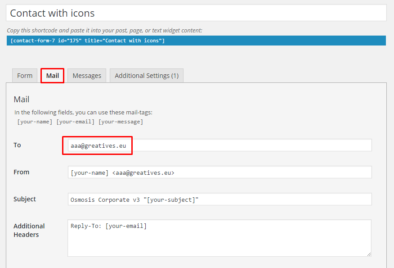Click into the Subject input field
The height and width of the screenshot is (268, 394).
[x=219, y=199]
